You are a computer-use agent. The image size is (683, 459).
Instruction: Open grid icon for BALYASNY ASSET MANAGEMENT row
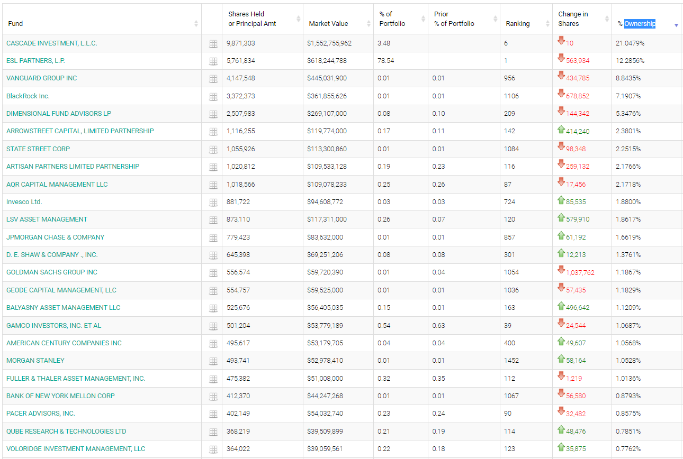pos(213,308)
